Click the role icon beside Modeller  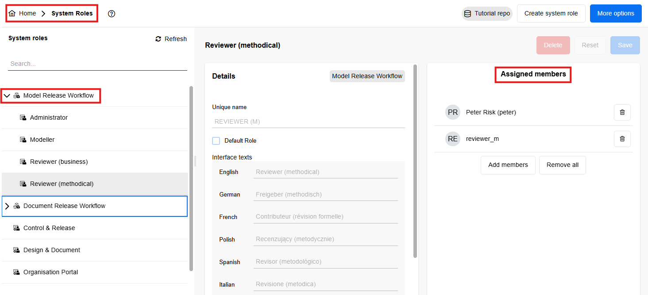pyautogui.click(x=23, y=140)
